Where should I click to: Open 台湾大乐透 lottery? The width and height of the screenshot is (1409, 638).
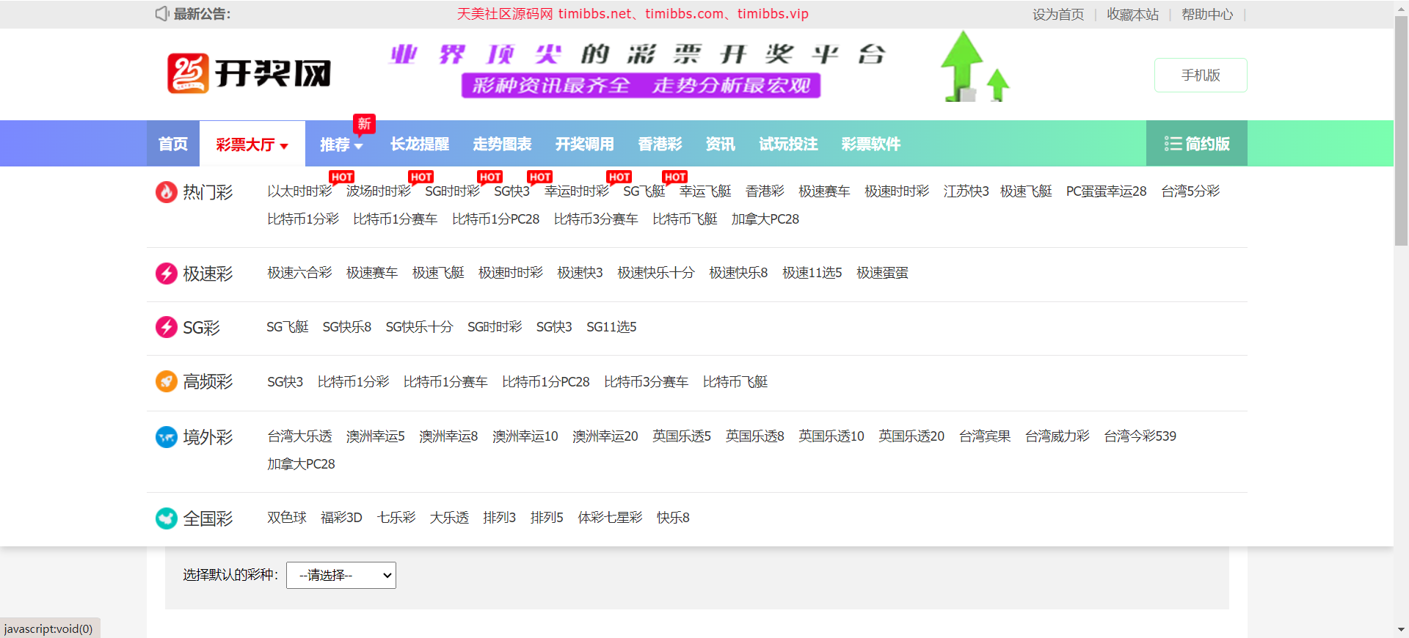[299, 436]
